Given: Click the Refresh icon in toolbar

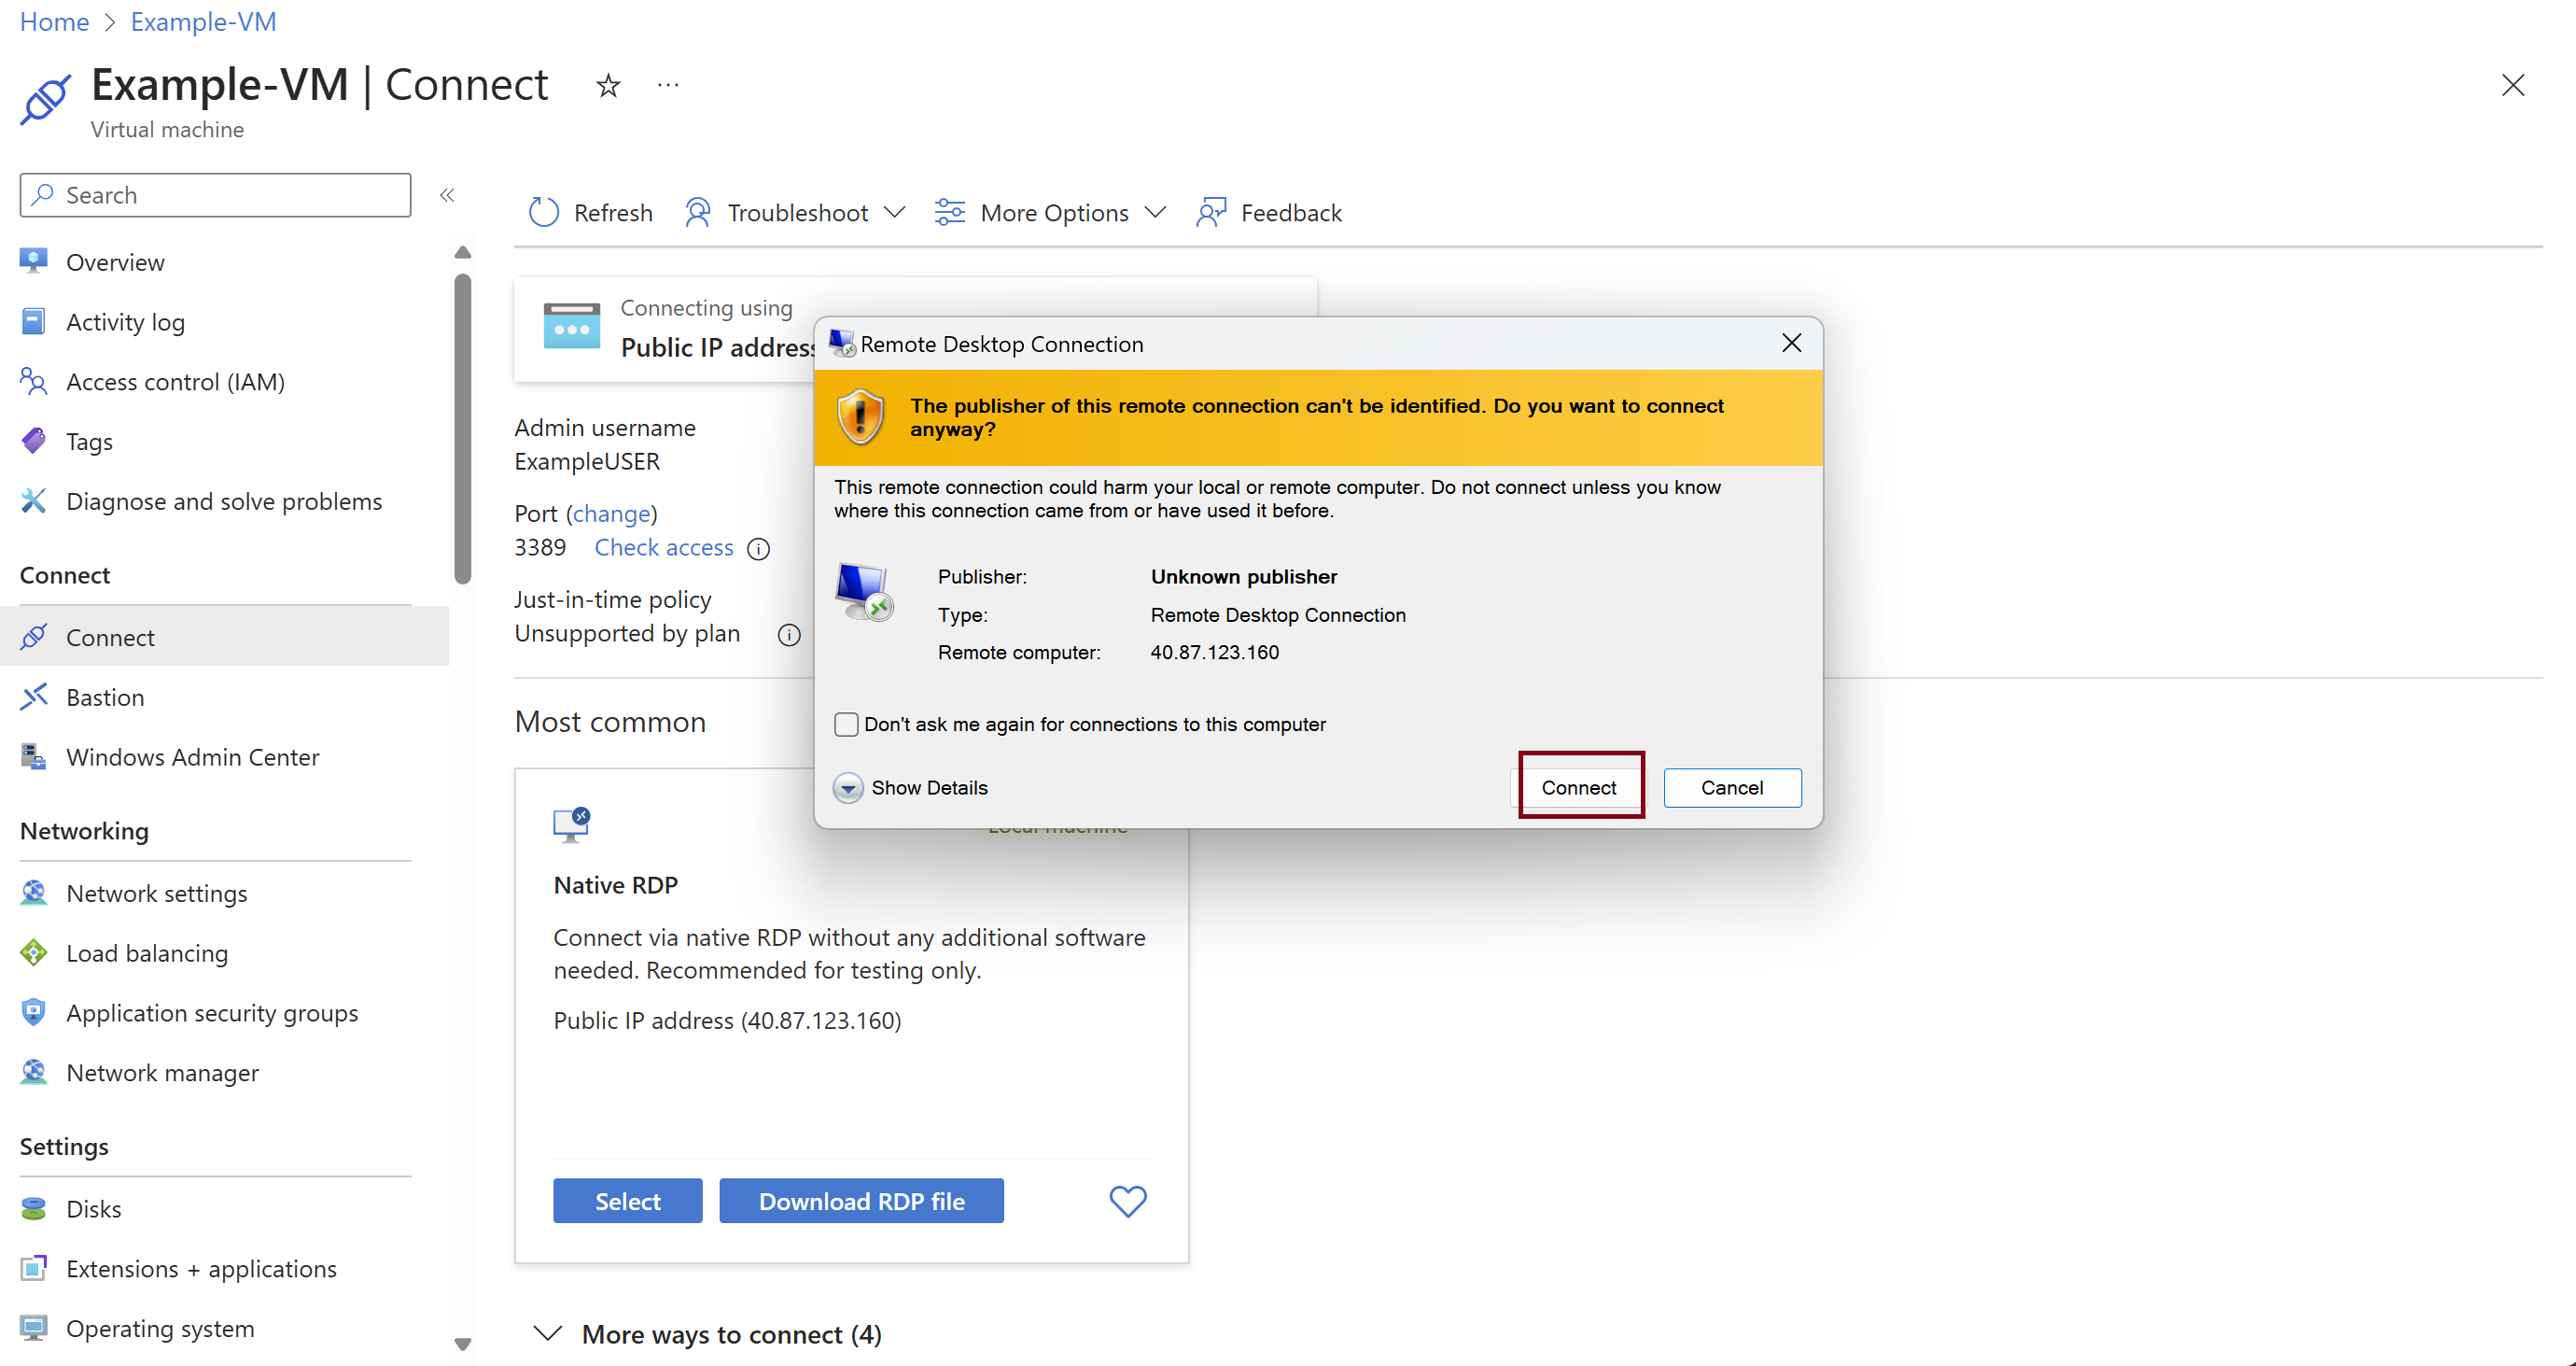Looking at the screenshot, I should tap(543, 212).
